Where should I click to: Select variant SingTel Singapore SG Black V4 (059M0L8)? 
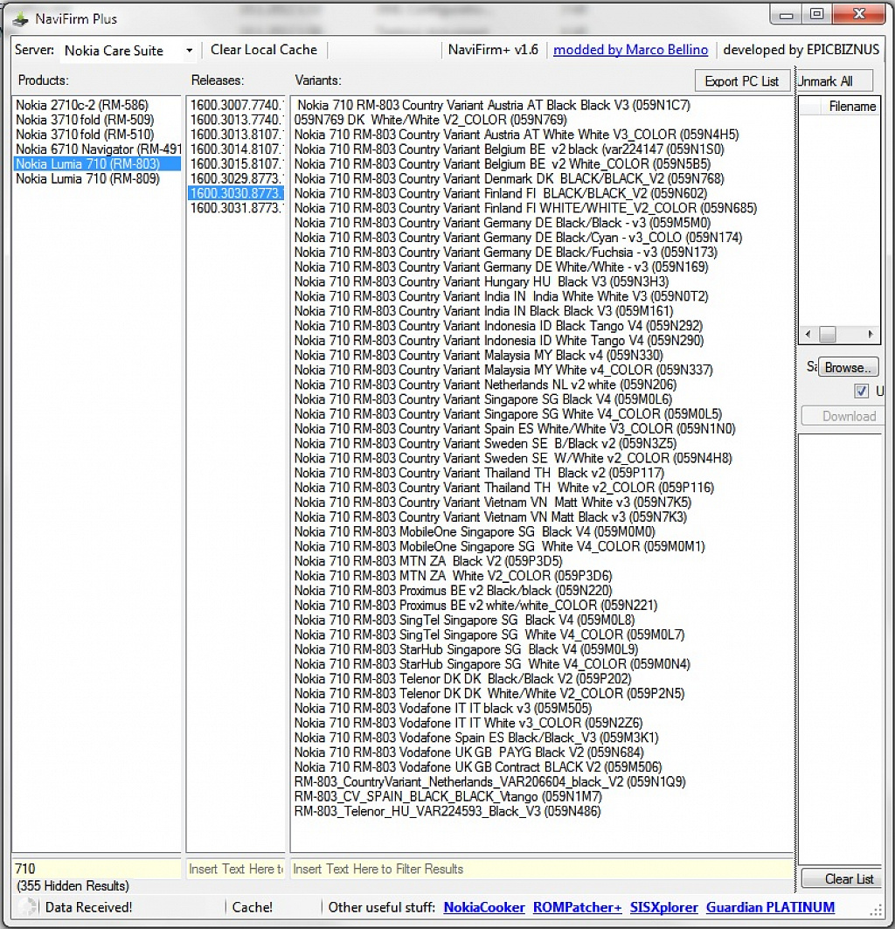(464, 620)
